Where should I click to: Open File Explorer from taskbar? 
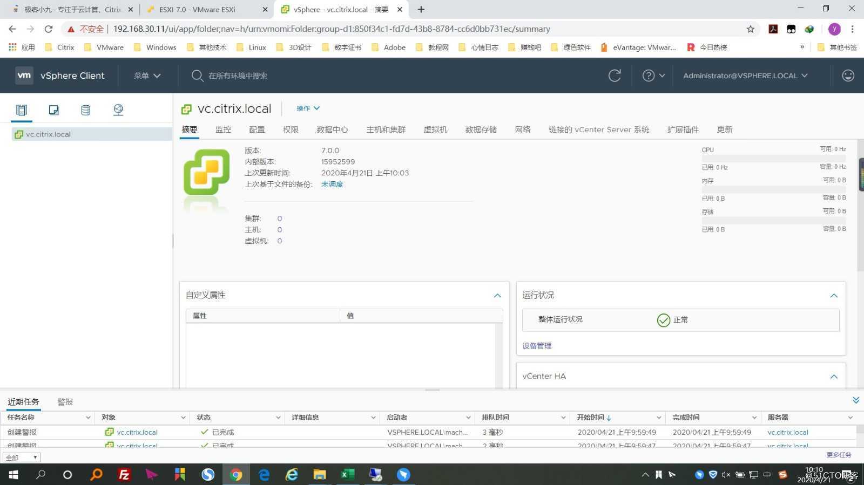(320, 475)
